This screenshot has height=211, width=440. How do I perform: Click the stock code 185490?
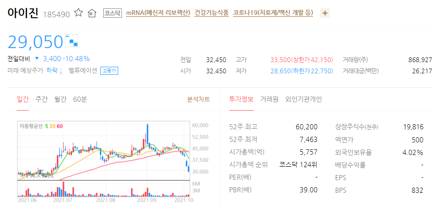[x=57, y=14]
